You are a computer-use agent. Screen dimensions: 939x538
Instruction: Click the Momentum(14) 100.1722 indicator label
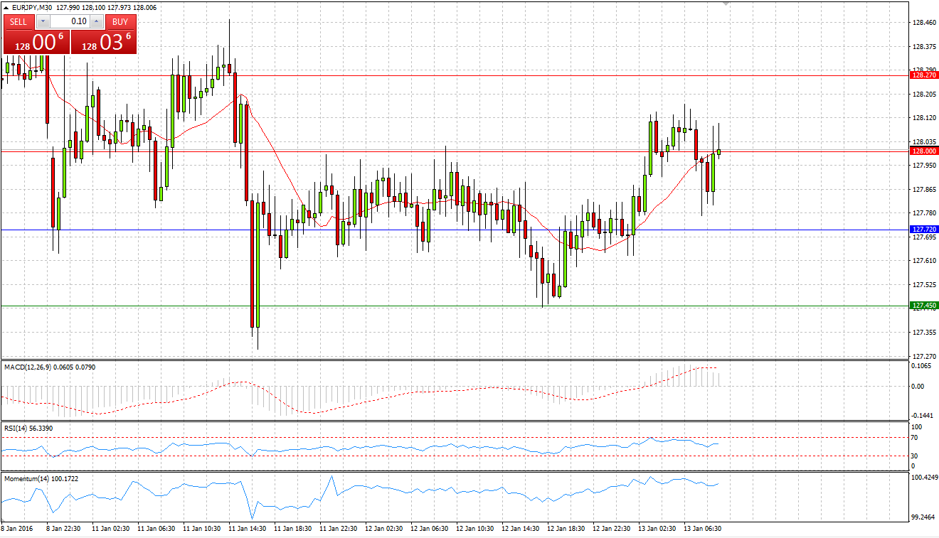tap(41, 478)
